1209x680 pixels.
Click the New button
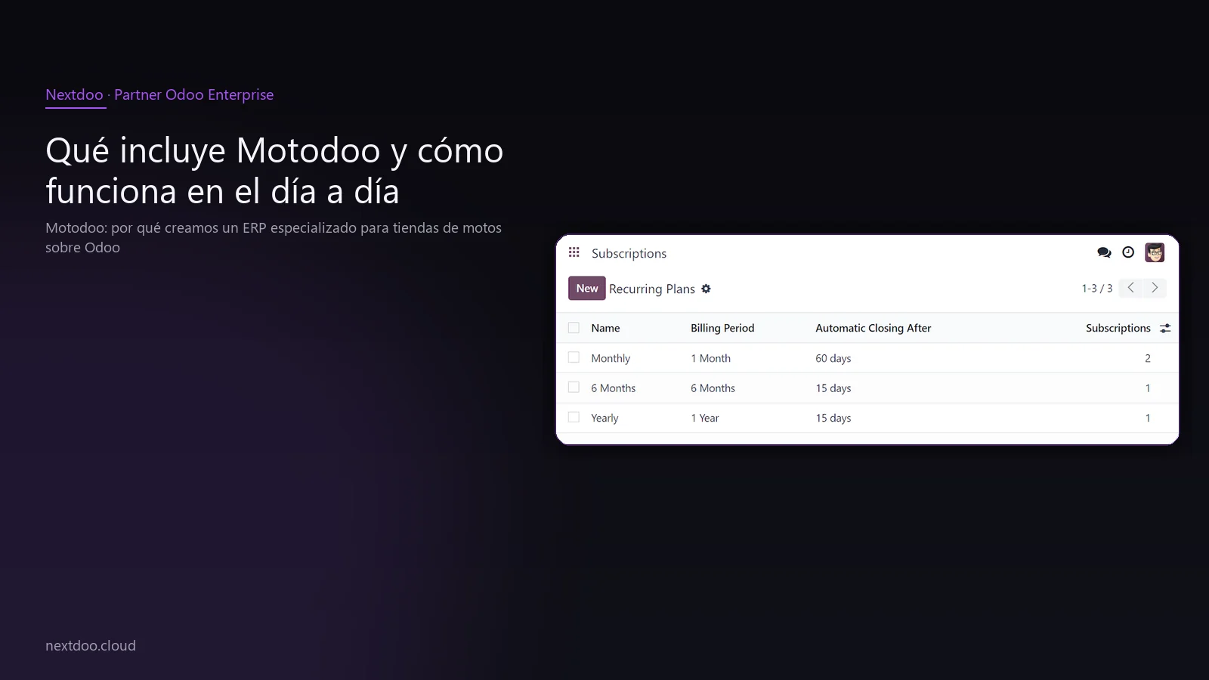click(x=587, y=288)
